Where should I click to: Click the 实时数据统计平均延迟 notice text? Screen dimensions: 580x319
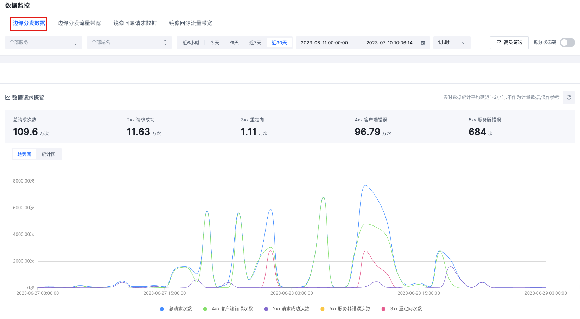(501, 97)
